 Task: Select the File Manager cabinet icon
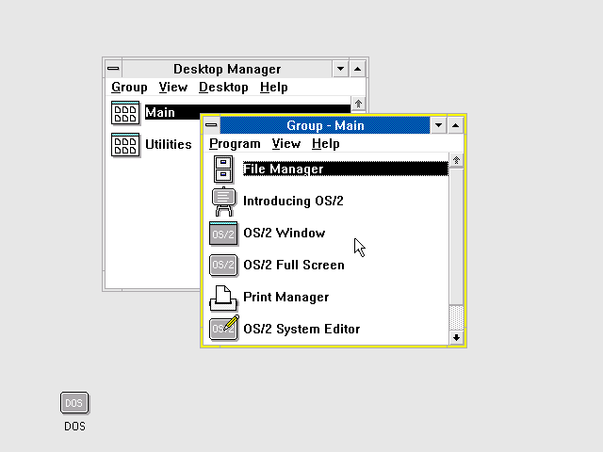click(x=223, y=169)
